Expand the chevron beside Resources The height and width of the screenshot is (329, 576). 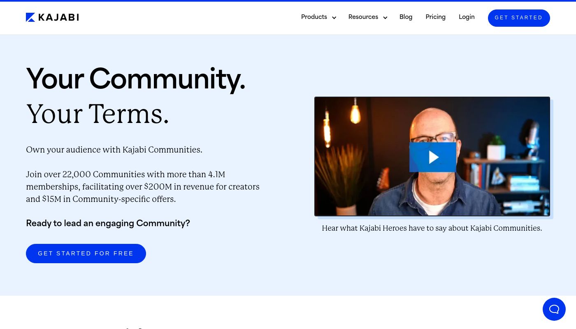[385, 18]
